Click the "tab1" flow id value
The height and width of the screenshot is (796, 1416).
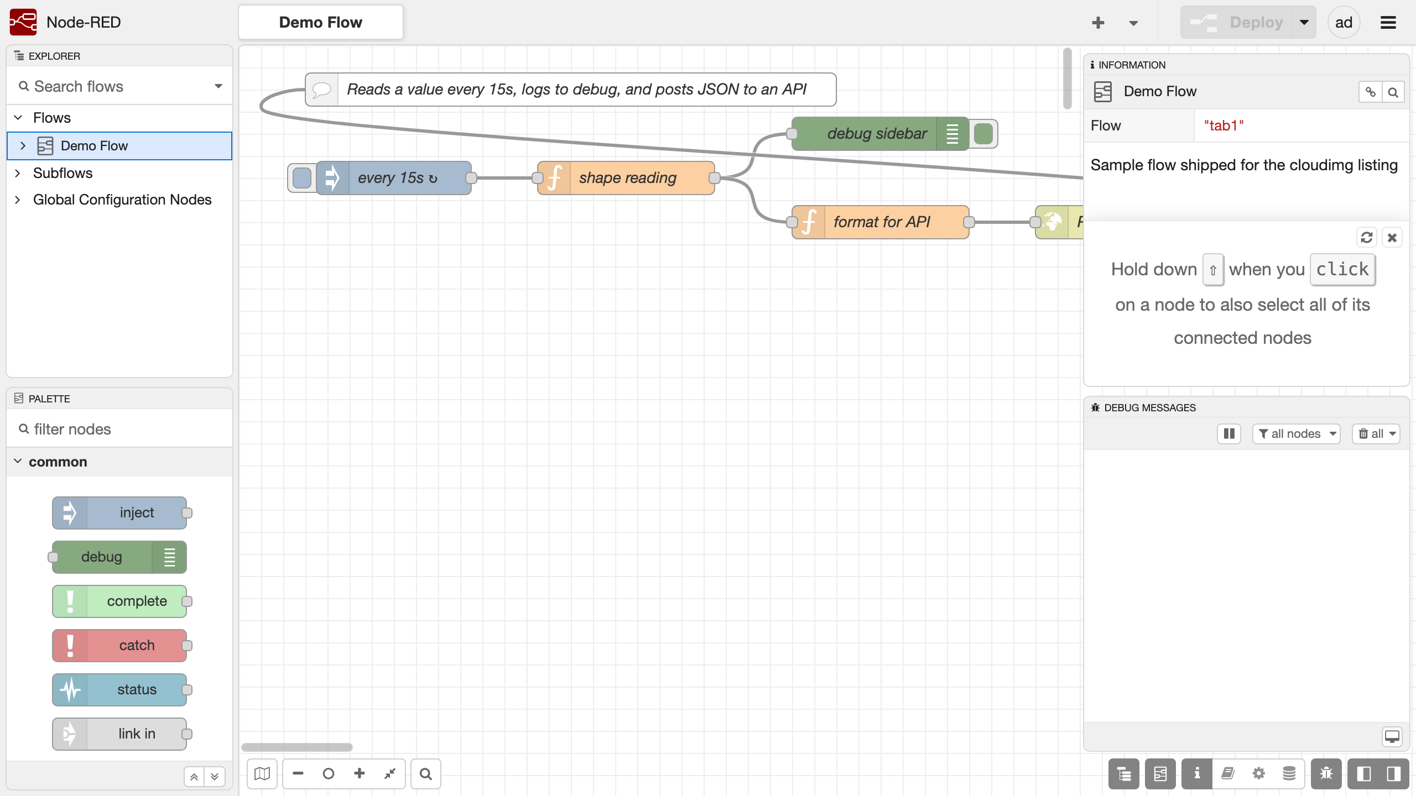(x=1224, y=125)
